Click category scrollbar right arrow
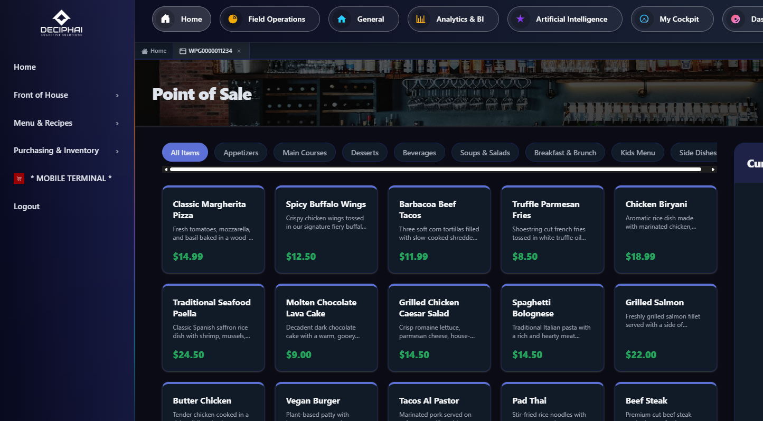Viewport: 763px width, 421px height. pos(713,170)
